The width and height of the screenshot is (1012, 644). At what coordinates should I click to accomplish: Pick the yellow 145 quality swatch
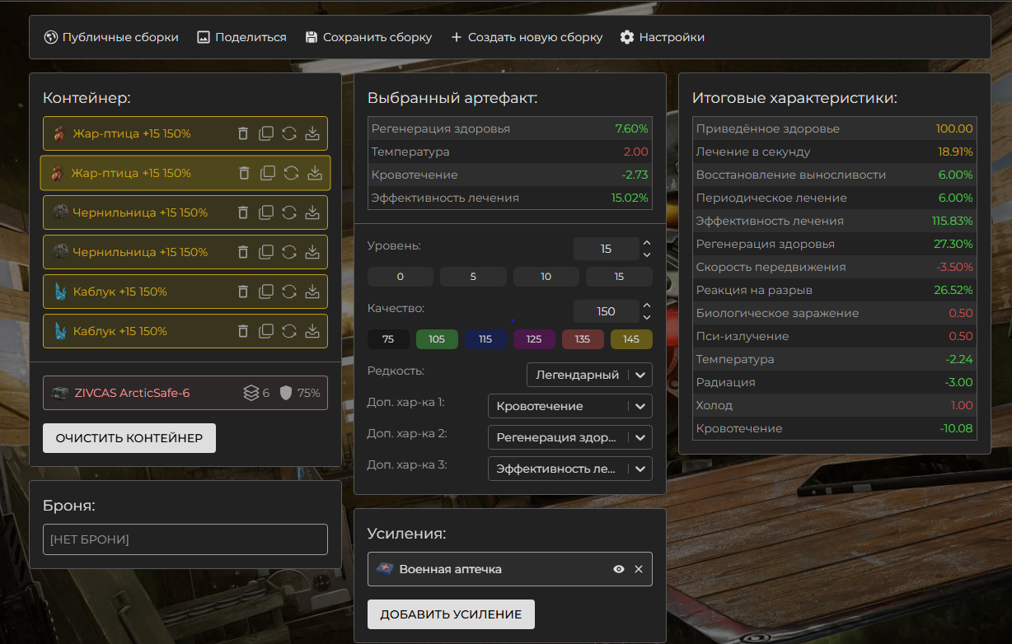point(631,339)
